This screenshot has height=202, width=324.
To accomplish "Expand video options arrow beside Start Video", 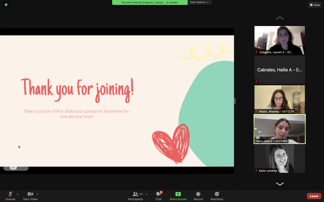I will click(37, 194).
